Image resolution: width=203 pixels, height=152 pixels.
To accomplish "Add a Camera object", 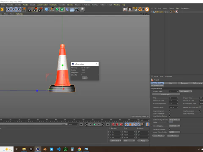I will coord(77,9).
